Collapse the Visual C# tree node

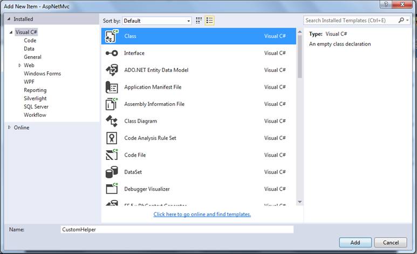(11, 32)
